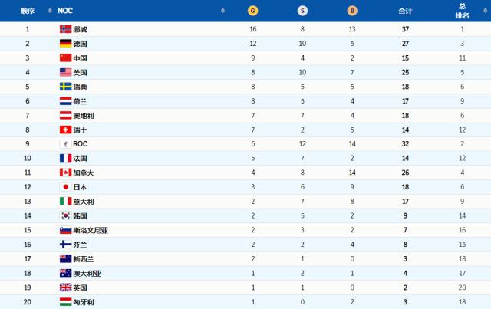Image resolution: width=491 pixels, height=309 pixels.
Task: Open the 澳大利亚 country link
Action: (87, 273)
